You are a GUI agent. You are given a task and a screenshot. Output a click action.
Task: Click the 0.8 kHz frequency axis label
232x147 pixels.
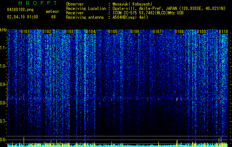3,103
